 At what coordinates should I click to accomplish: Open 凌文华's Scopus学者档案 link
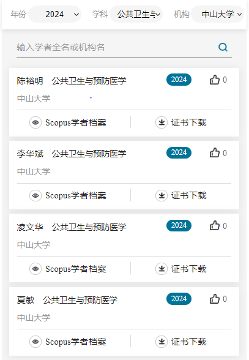pos(76,269)
